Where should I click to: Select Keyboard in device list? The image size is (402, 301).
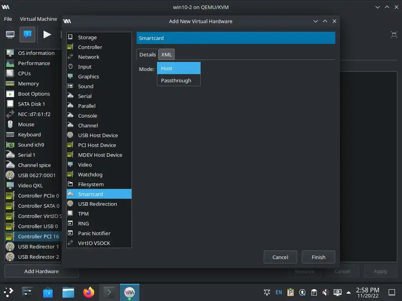pos(33,135)
